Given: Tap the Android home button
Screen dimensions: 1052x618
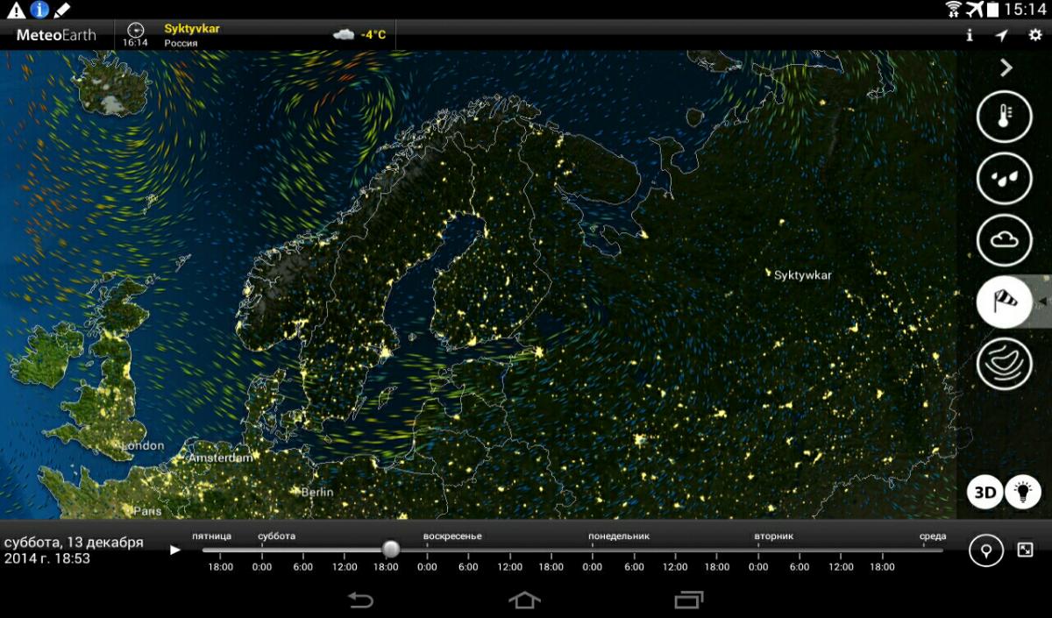Looking at the screenshot, I should 524,600.
